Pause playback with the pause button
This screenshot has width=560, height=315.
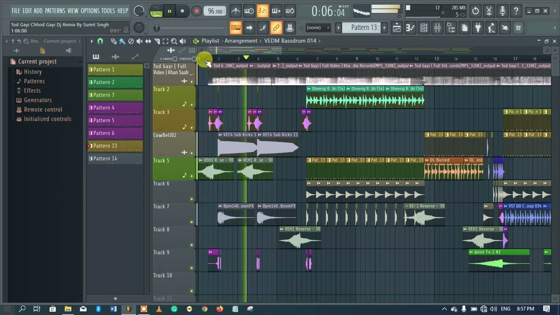click(x=169, y=11)
